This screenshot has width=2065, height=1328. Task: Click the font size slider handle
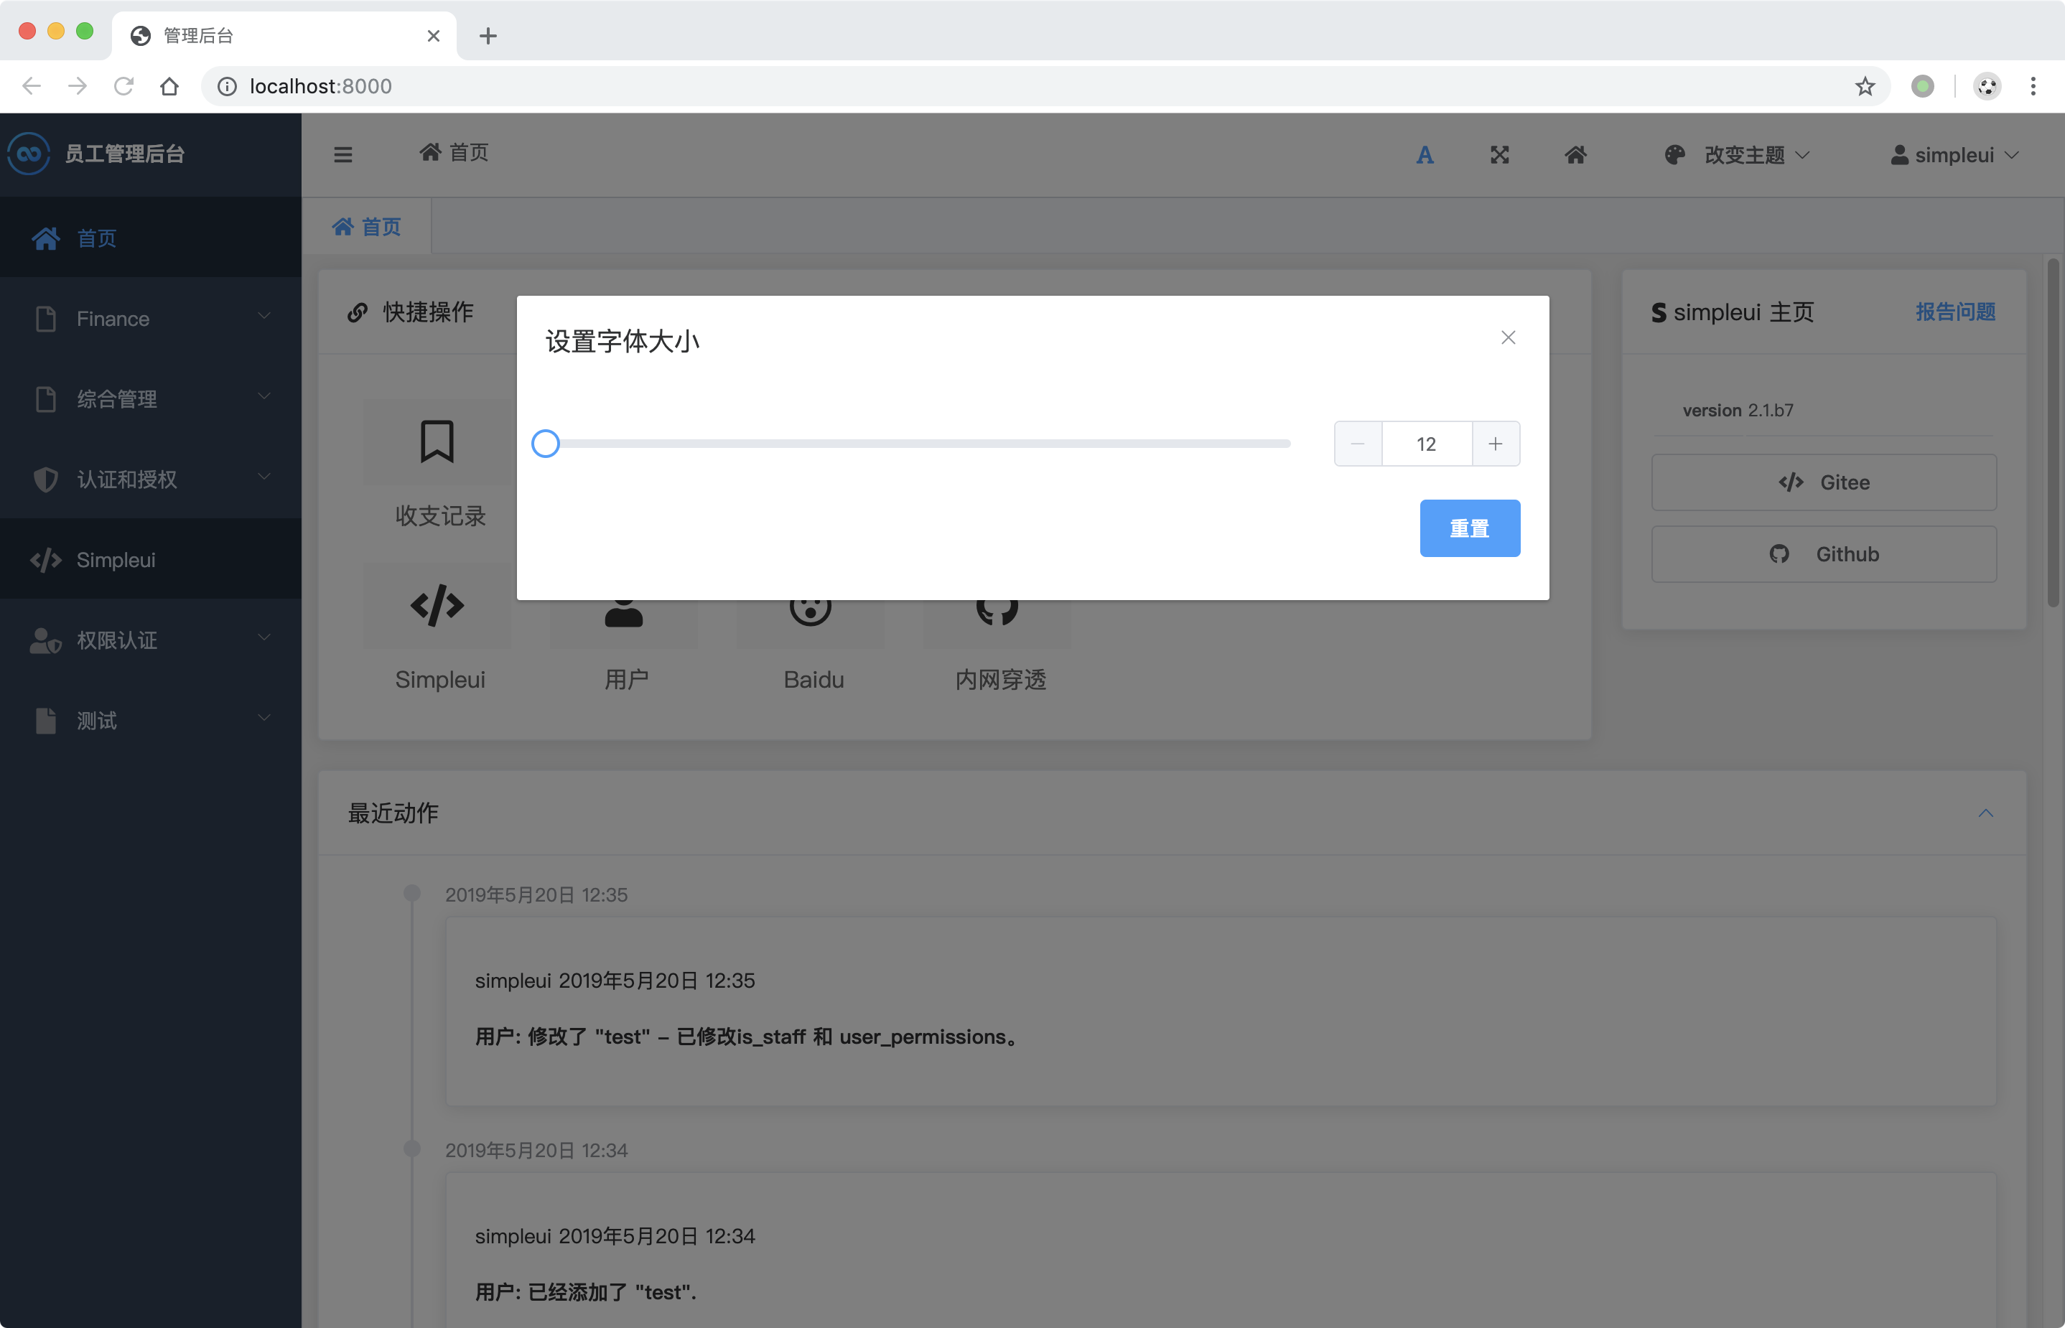point(545,444)
